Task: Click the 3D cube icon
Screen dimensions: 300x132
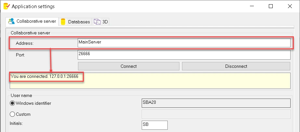Action: 97,22
